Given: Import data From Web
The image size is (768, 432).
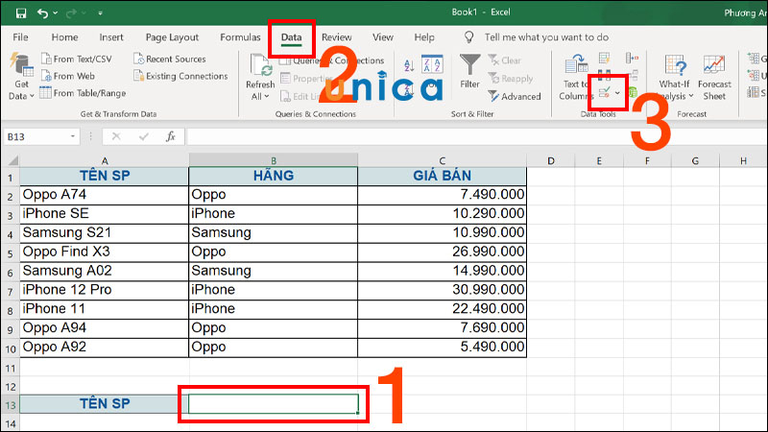Looking at the screenshot, I should click(x=68, y=76).
